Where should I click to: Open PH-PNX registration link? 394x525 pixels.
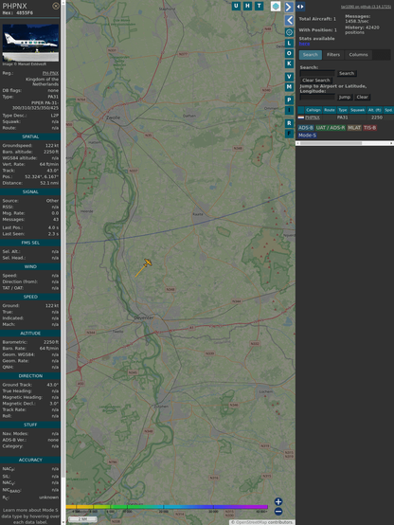coord(50,73)
